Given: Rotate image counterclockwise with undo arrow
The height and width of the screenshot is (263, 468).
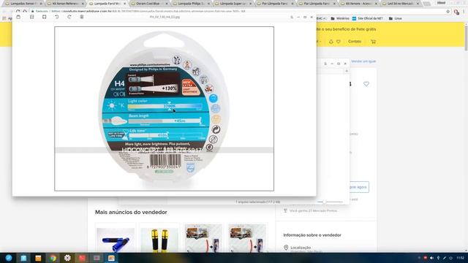Looking at the screenshot, I should click(x=57, y=17).
